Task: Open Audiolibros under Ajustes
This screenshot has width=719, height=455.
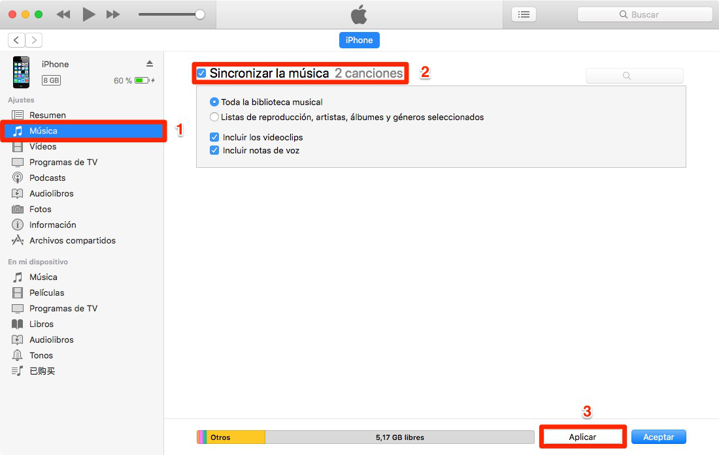Action: [x=52, y=194]
